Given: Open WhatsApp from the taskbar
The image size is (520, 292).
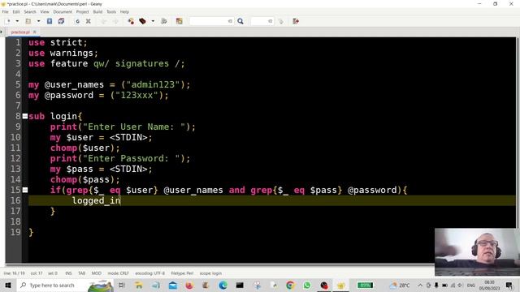Looking at the screenshot, I should pyautogui.click(x=307, y=285).
